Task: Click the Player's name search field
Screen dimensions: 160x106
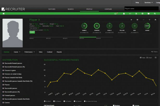Action: [x=142, y=9]
